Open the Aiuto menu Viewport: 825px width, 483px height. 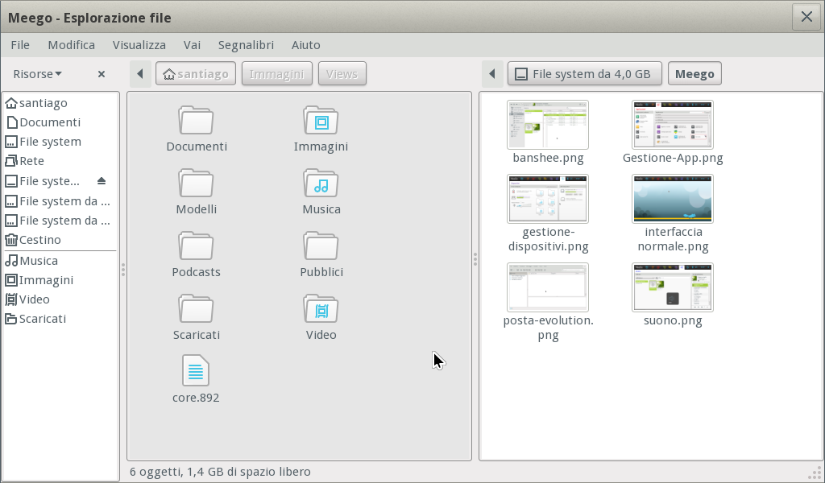pyautogui.click(x=305, y=45)
